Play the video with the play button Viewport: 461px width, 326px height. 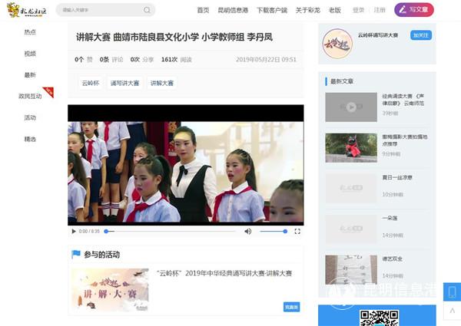click(74, 231)
